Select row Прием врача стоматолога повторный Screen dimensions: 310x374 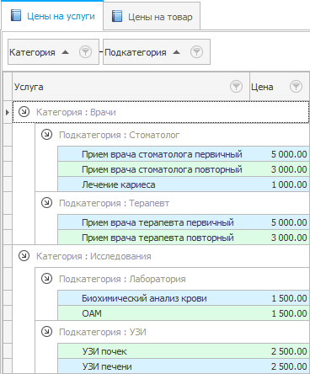coord(184,169)
